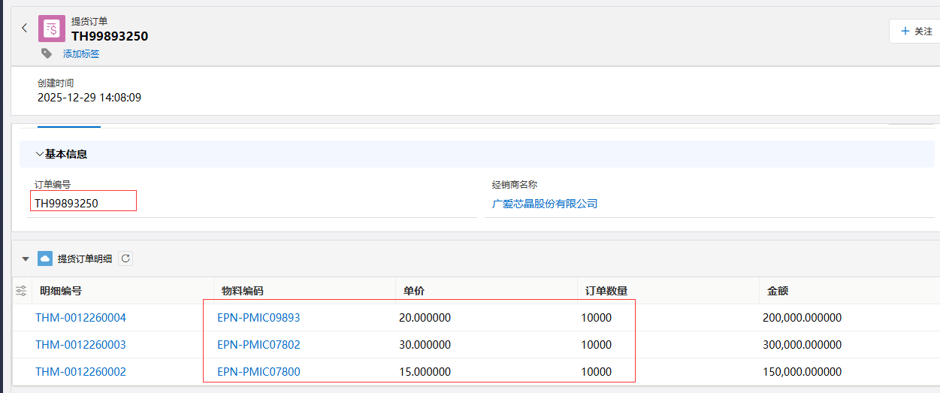Collapse the 基本信息 section
This screenshot has height=393, width=940.
point(40,154)
